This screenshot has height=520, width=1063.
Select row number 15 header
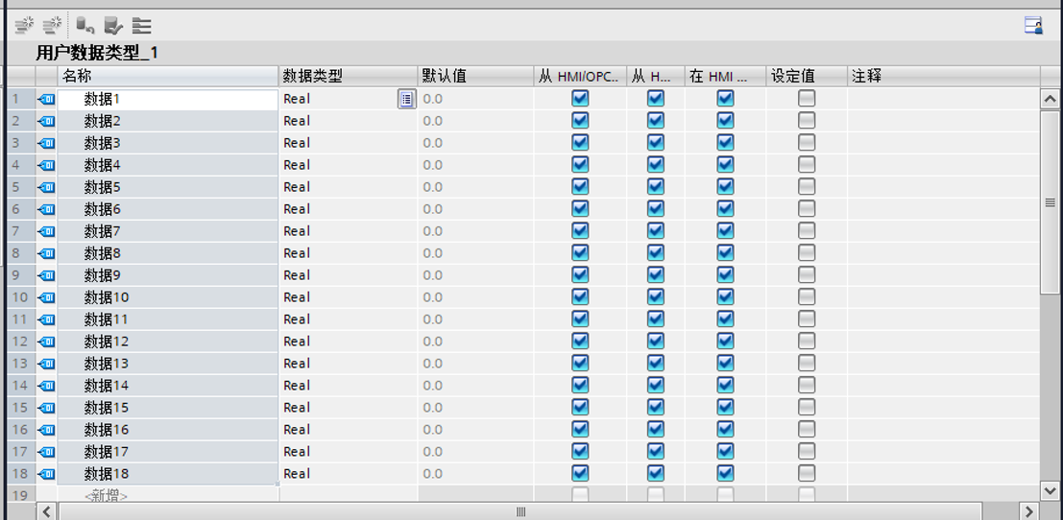click(x=20, y=408)
